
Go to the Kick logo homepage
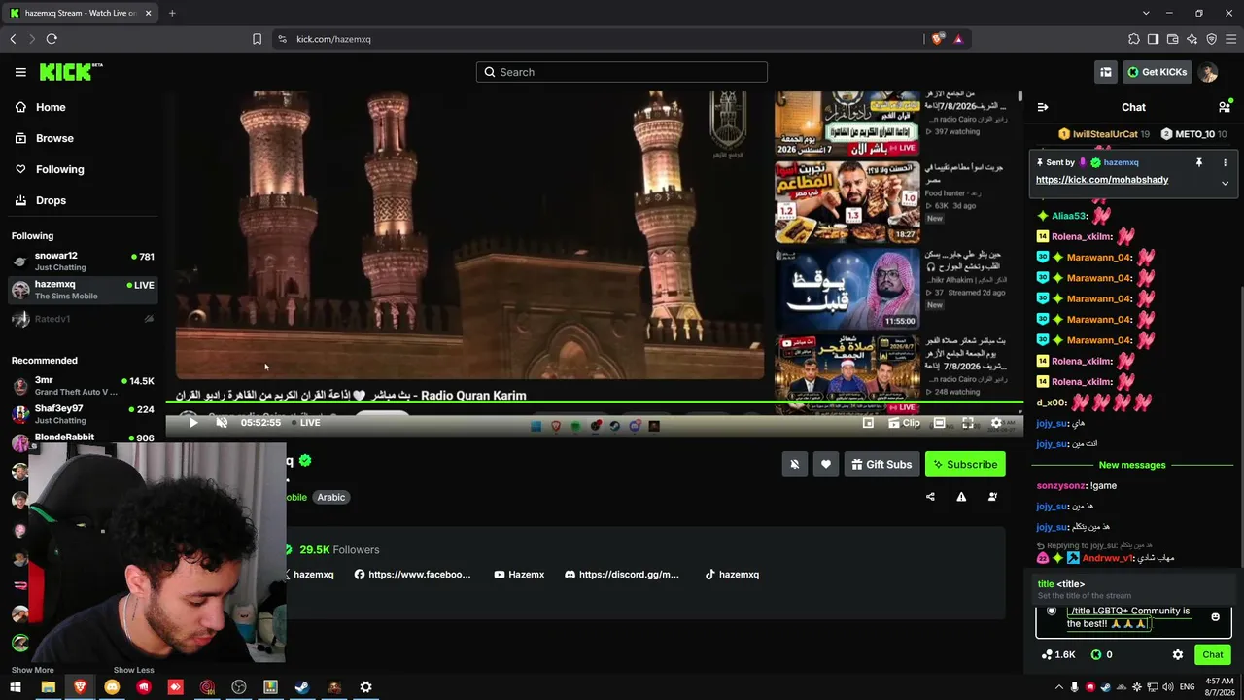[x=70, y=72]
